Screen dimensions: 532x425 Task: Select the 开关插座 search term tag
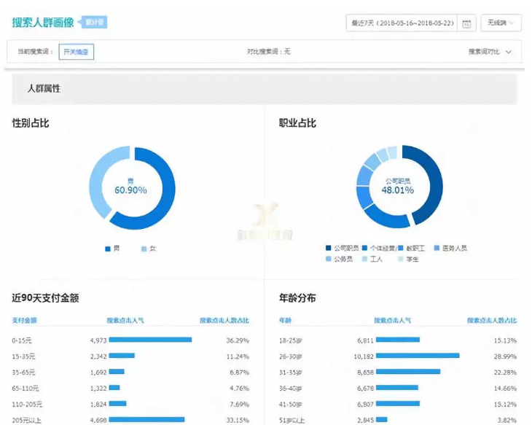click(x=77, y=52)
